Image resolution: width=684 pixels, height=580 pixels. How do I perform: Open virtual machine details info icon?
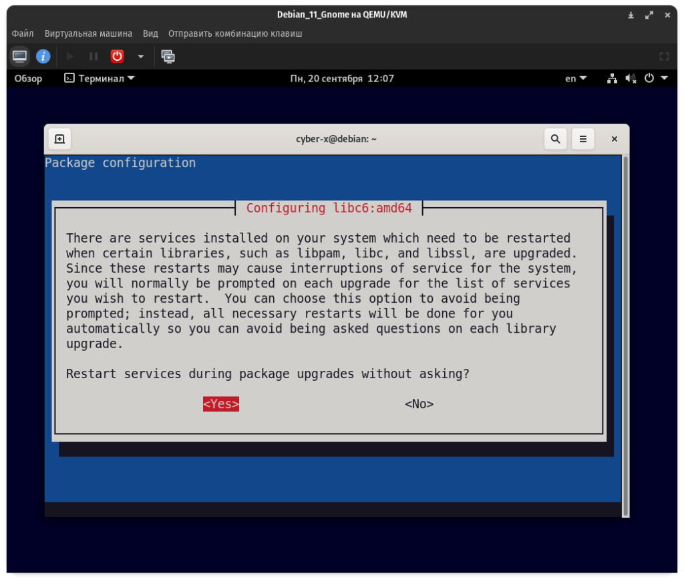pos(43,56)
